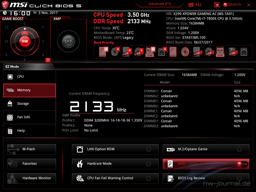Screen dimensions: 256x192
Task: Toggle CPU Fan Fail Warning Control circle
Action: [x=148, y=178]
